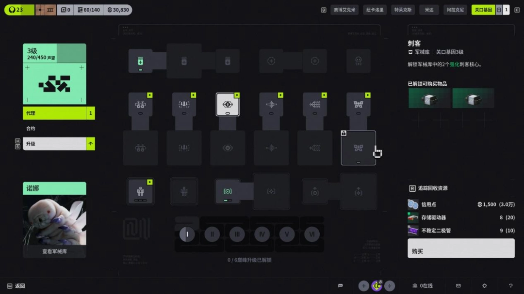Select the locked assassin upgrade node
This screenshot has height=294, width=524.
[x=358, y=148]
